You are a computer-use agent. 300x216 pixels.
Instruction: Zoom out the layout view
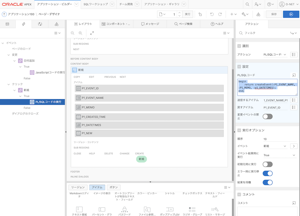[x=72, y=33]
